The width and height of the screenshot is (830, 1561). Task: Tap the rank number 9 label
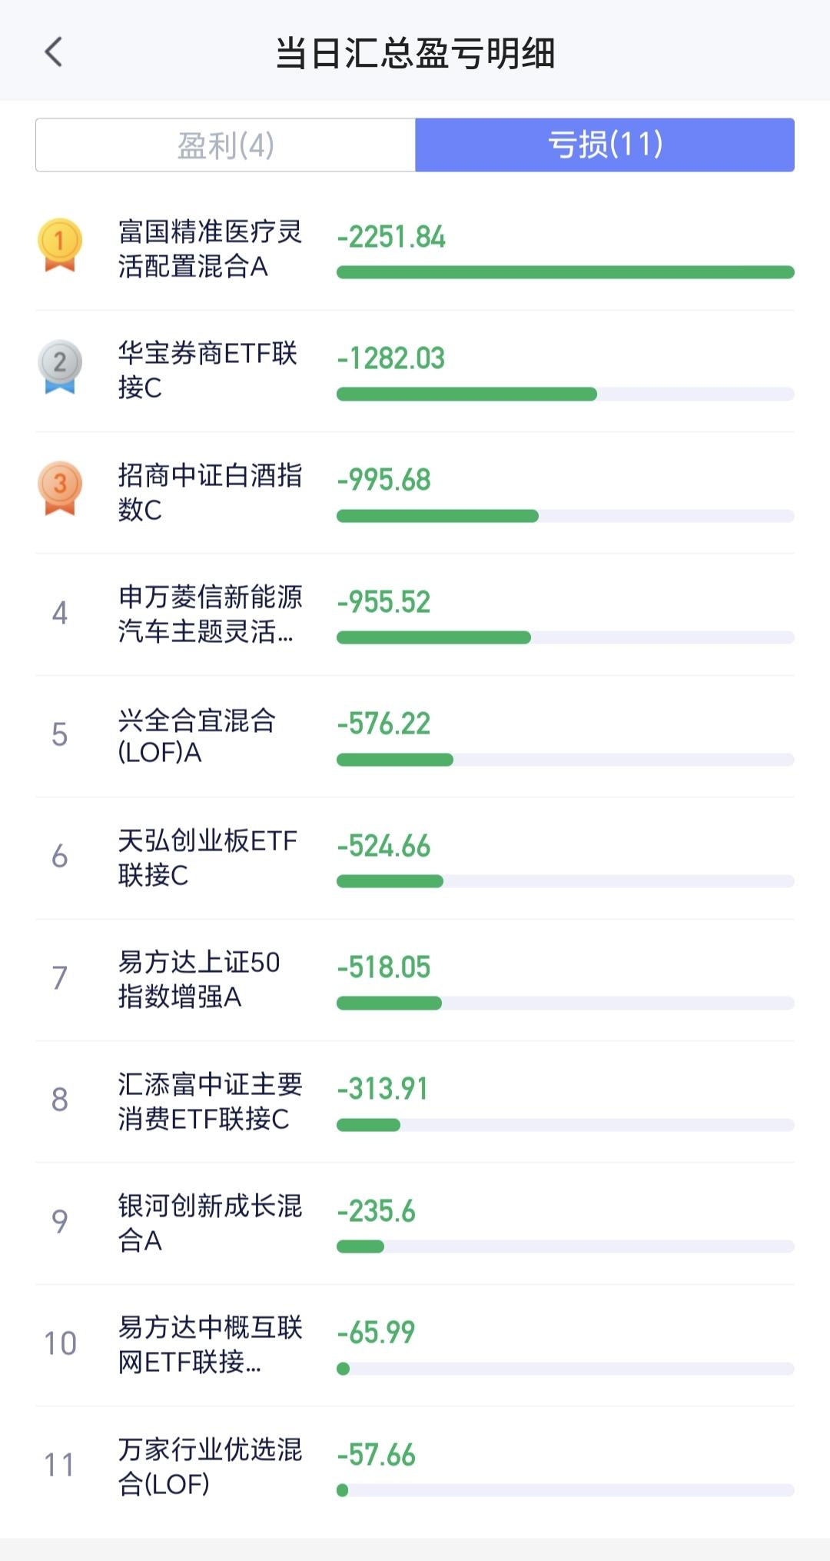pyautogui.click(x=60, y=1221)
